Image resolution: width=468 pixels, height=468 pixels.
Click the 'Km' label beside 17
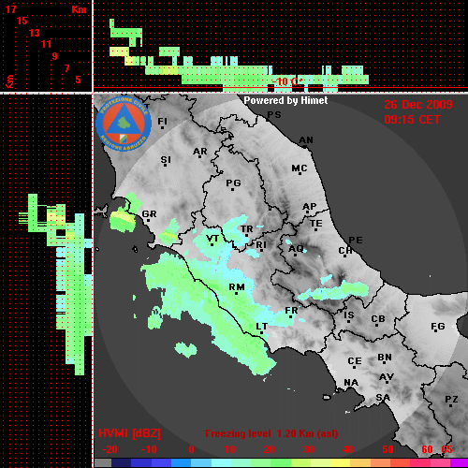coord(79,9)
